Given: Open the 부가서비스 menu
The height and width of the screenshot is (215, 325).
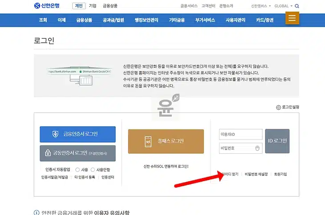Looking at the screenshot, I should click(205, 20).
